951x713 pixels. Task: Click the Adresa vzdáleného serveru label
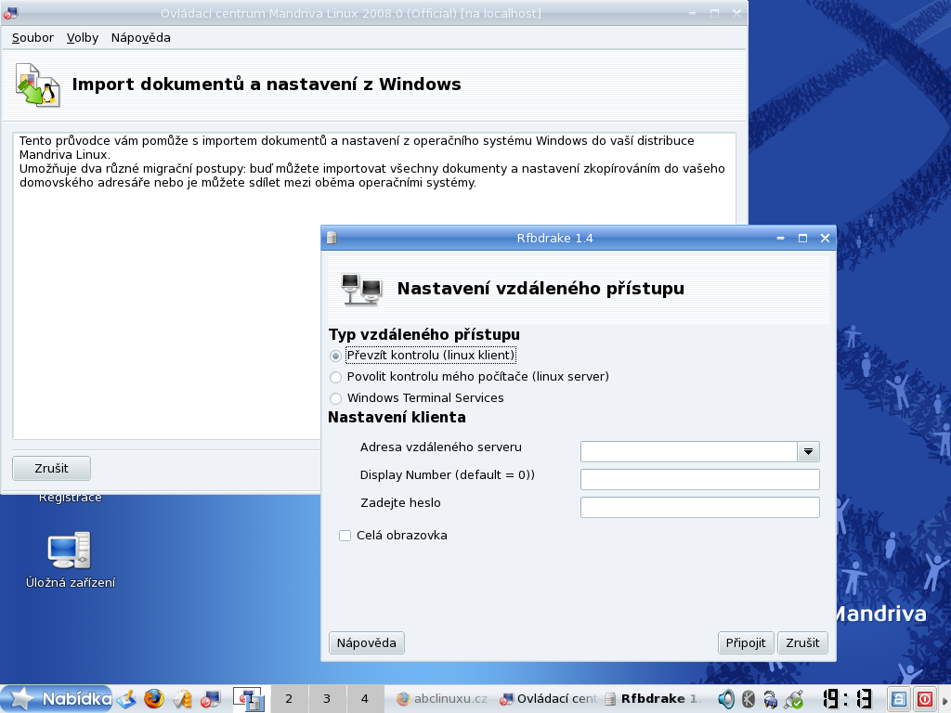pos(441,447)
